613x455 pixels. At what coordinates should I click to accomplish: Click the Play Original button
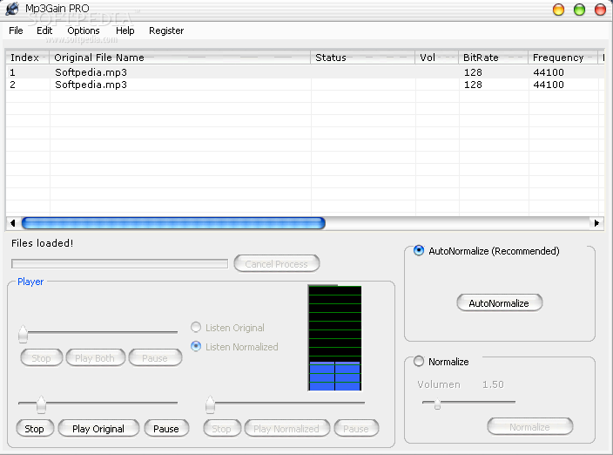[98, 428]
